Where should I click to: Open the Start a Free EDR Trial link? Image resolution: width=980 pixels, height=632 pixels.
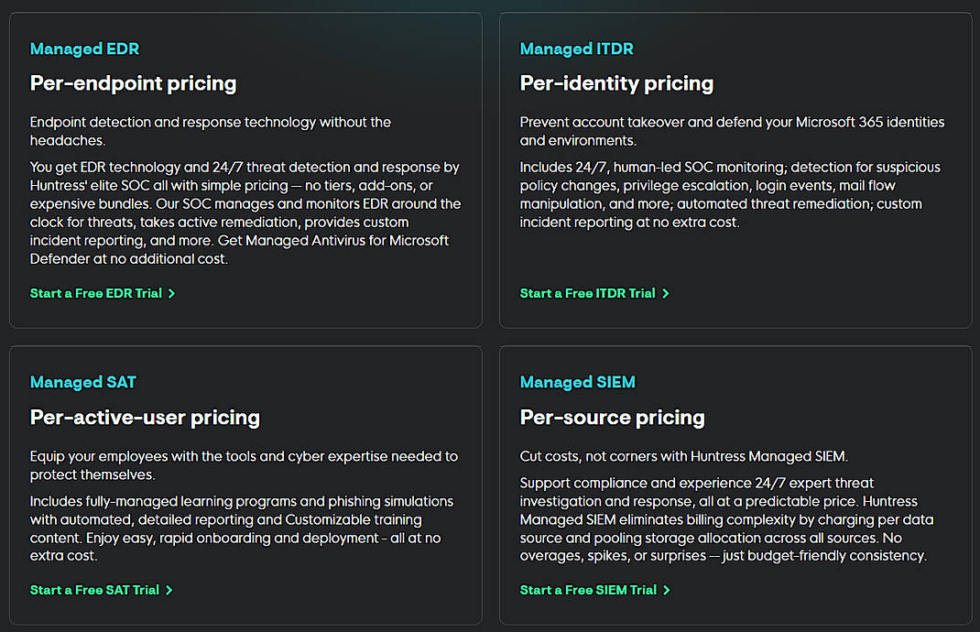click(96, 294)
